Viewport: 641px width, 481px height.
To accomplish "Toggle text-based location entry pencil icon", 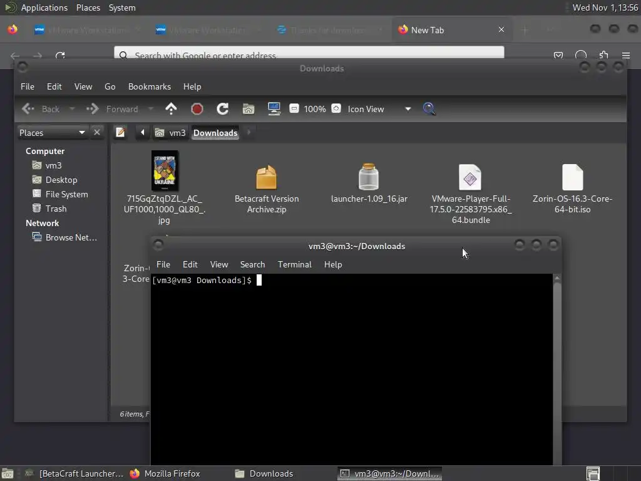I will pos(120,132).
